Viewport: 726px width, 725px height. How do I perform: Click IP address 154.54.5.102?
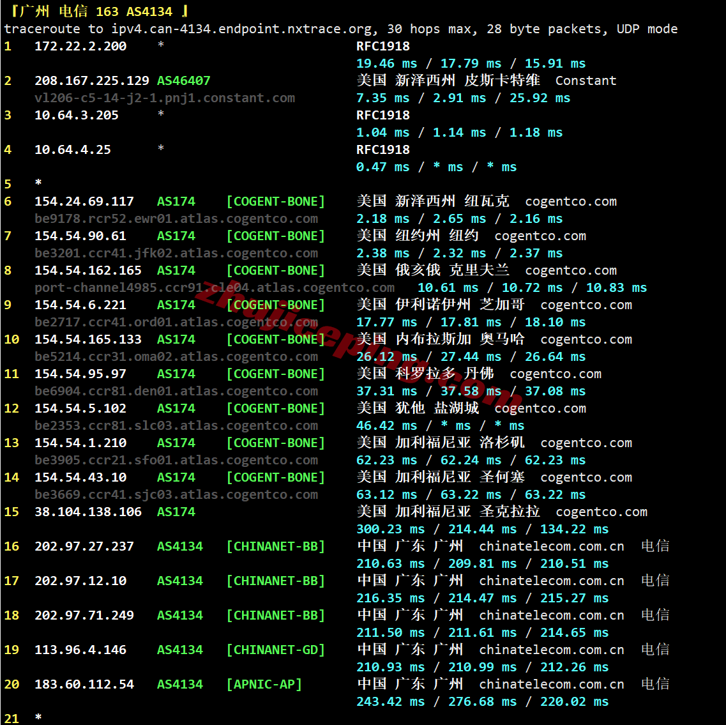pyautogui.click(x=80, y=409)
